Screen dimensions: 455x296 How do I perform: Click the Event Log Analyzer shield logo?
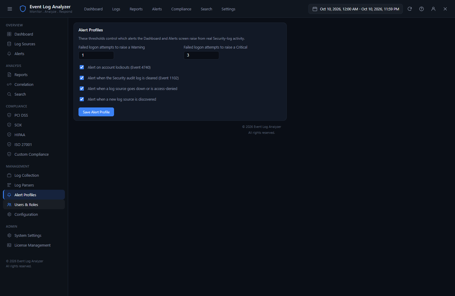click(23, 9)
